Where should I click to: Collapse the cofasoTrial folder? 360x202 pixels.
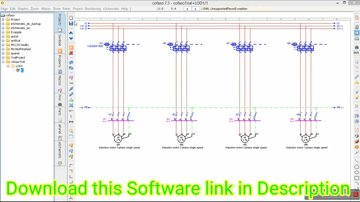click(x=3, y=62)
